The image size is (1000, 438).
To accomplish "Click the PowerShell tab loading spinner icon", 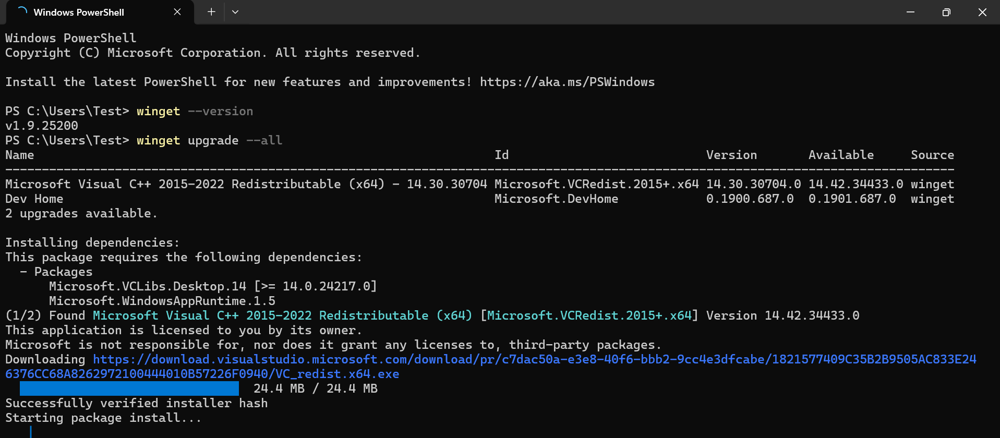I will 22,11.
